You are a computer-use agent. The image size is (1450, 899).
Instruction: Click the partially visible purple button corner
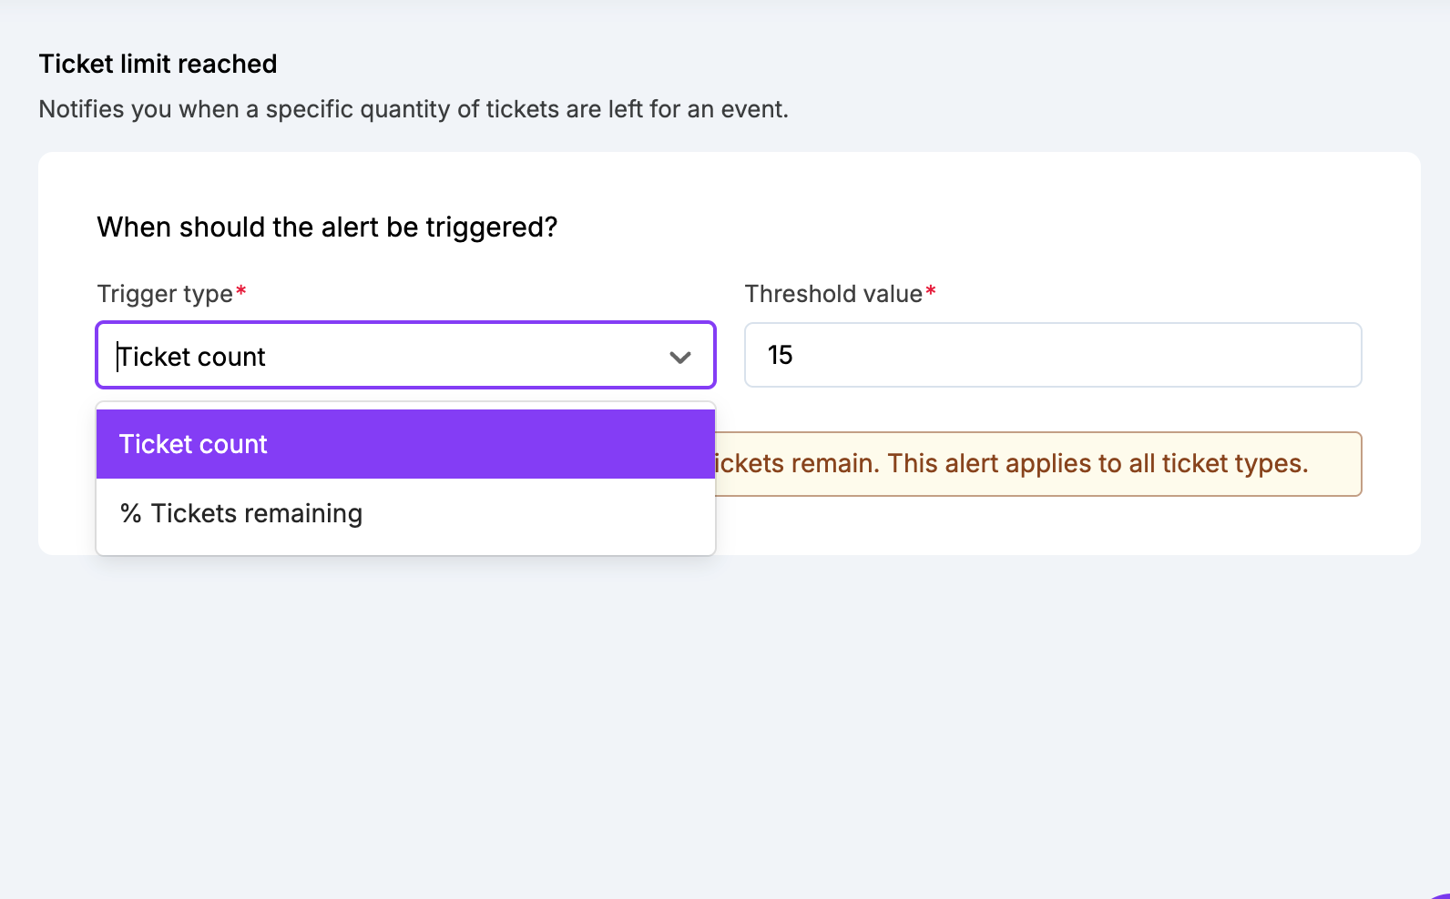pyautogui.click(x=1441, y=894)
